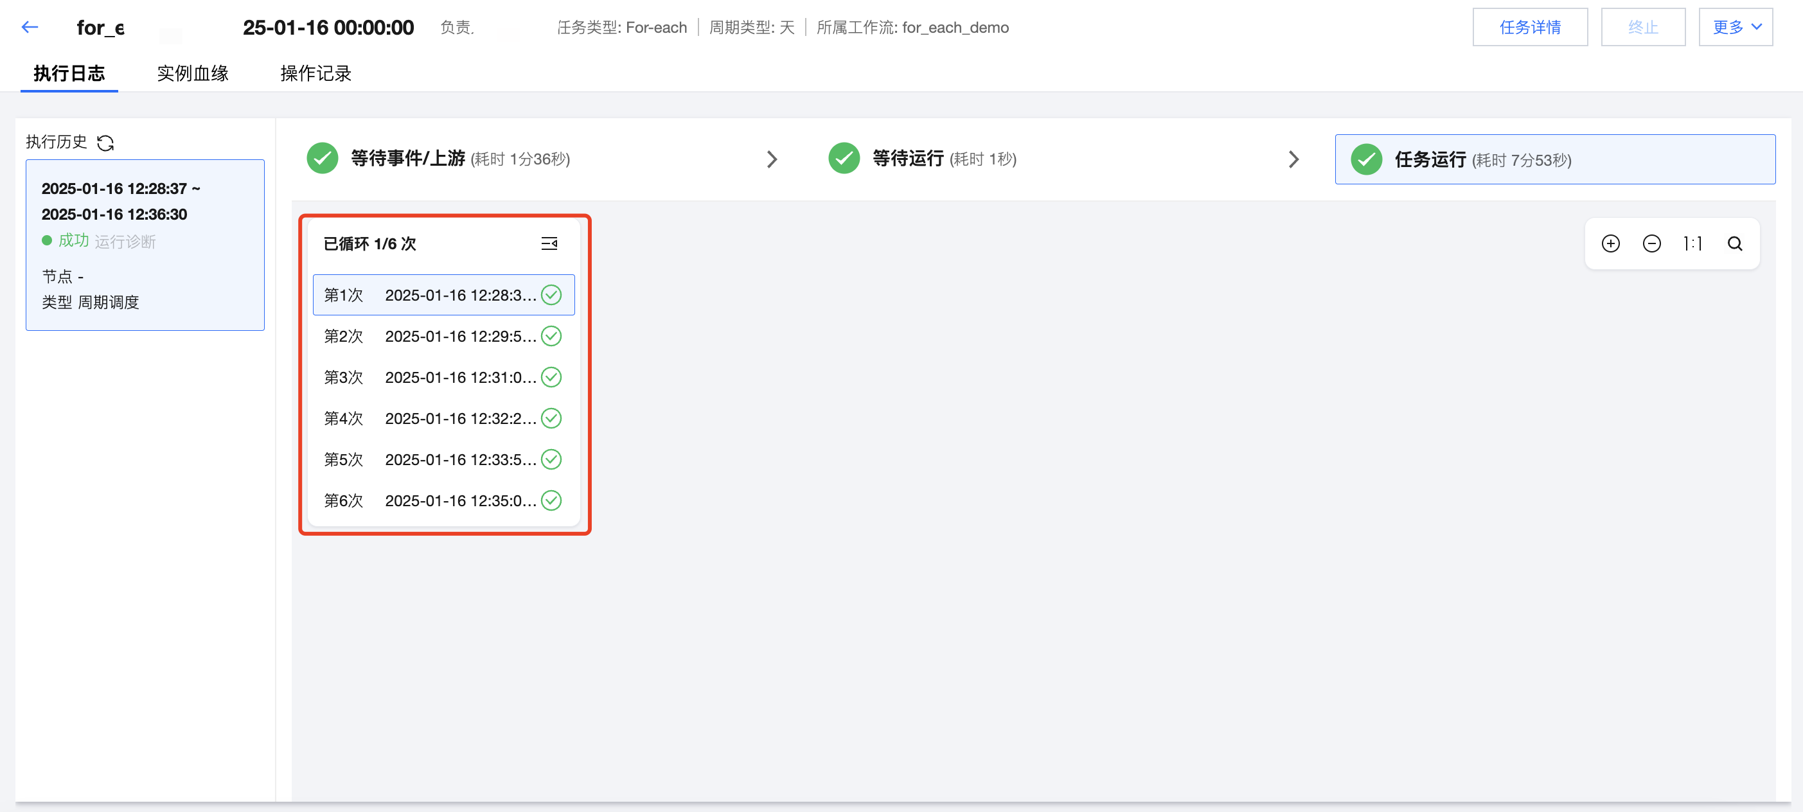
Task: Switch to the 操作记录 tab
Action: pyautogui.click(x=315, y=73)
